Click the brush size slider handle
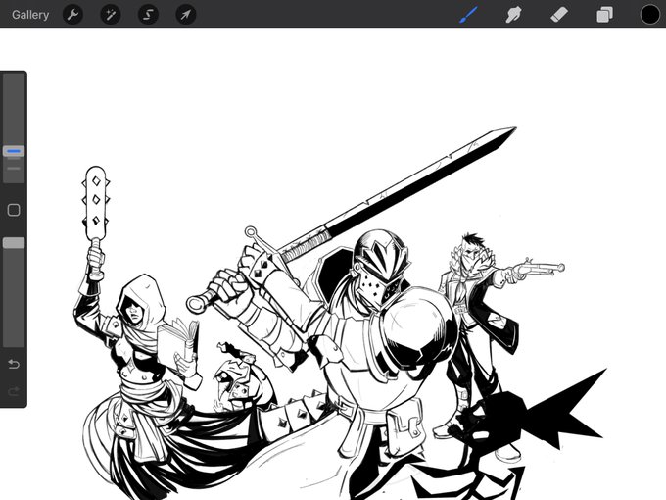 tap(14, 151)
